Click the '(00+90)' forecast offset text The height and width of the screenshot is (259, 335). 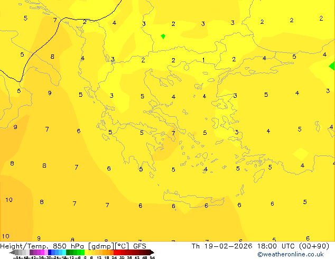[x=314, y=246]
